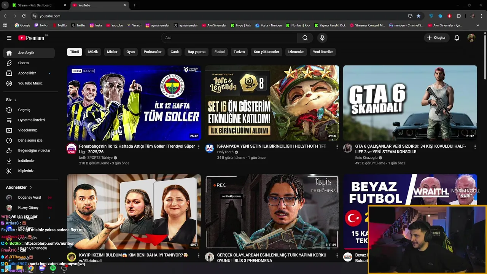Viewport: 487px width, 274px height.
Task: Open Doğanay Vural subscription channel
Action: coord(29,198)
